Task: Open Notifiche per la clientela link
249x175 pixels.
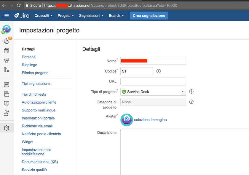Action: (x=41, y=134)
